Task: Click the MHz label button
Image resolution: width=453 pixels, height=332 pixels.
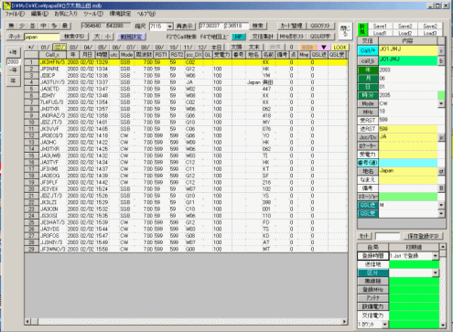Action: tap(368, 112)
